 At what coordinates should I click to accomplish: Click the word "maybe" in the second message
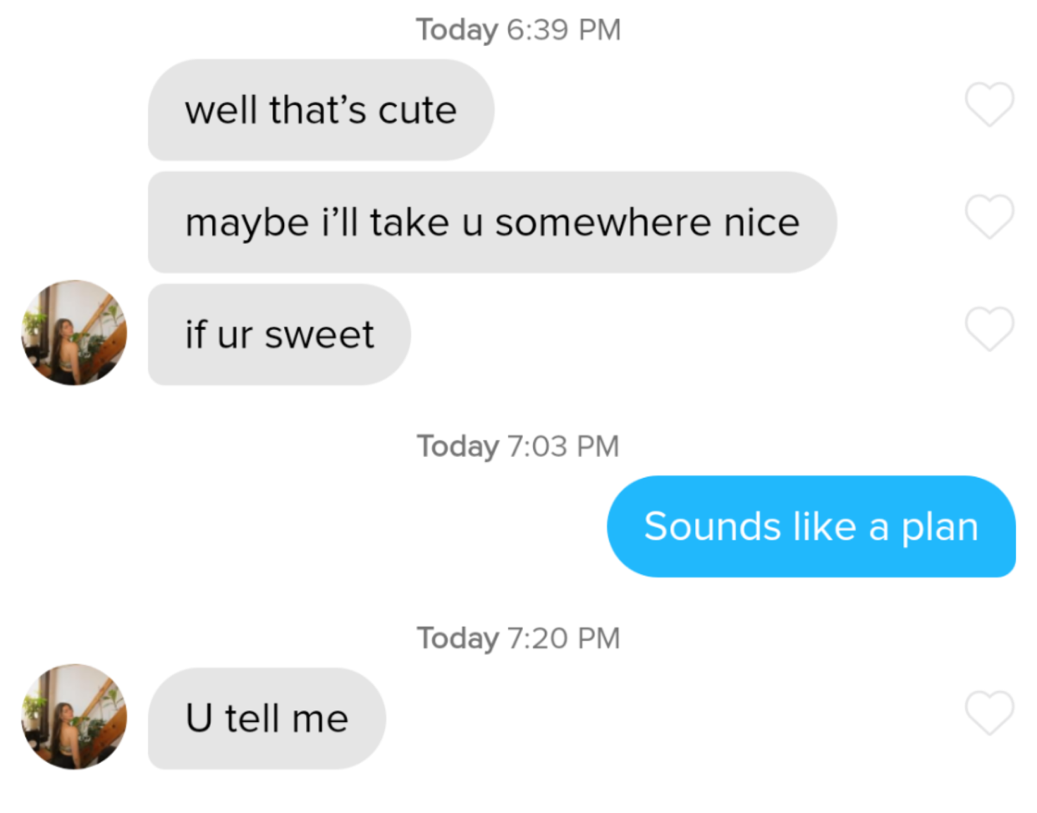[x=247, y=224]
